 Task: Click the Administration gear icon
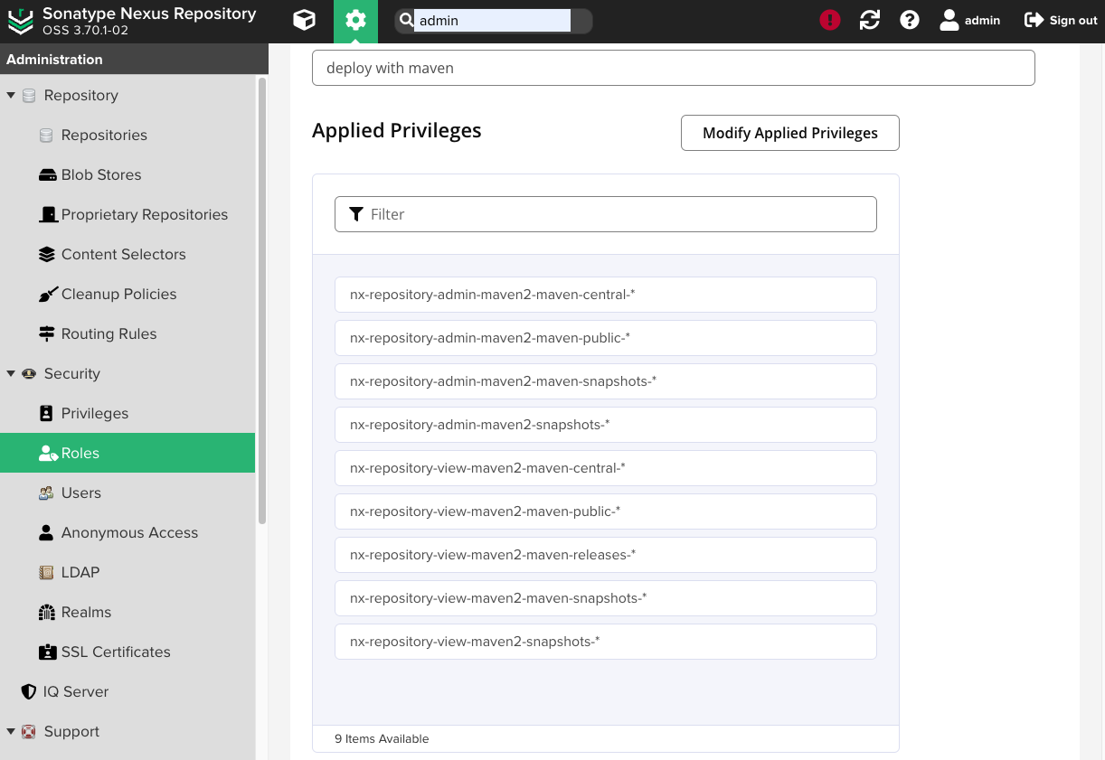pos(355,21)
